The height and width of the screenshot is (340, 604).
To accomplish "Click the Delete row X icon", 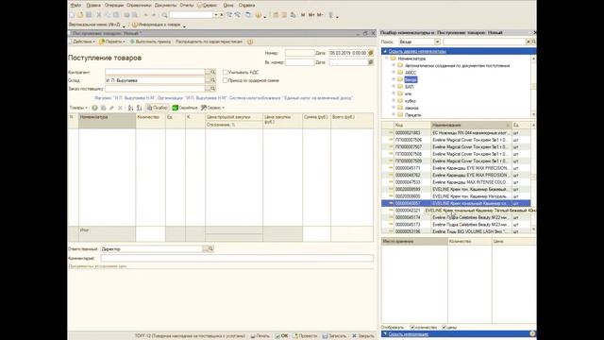I will [x=120, y=108].
